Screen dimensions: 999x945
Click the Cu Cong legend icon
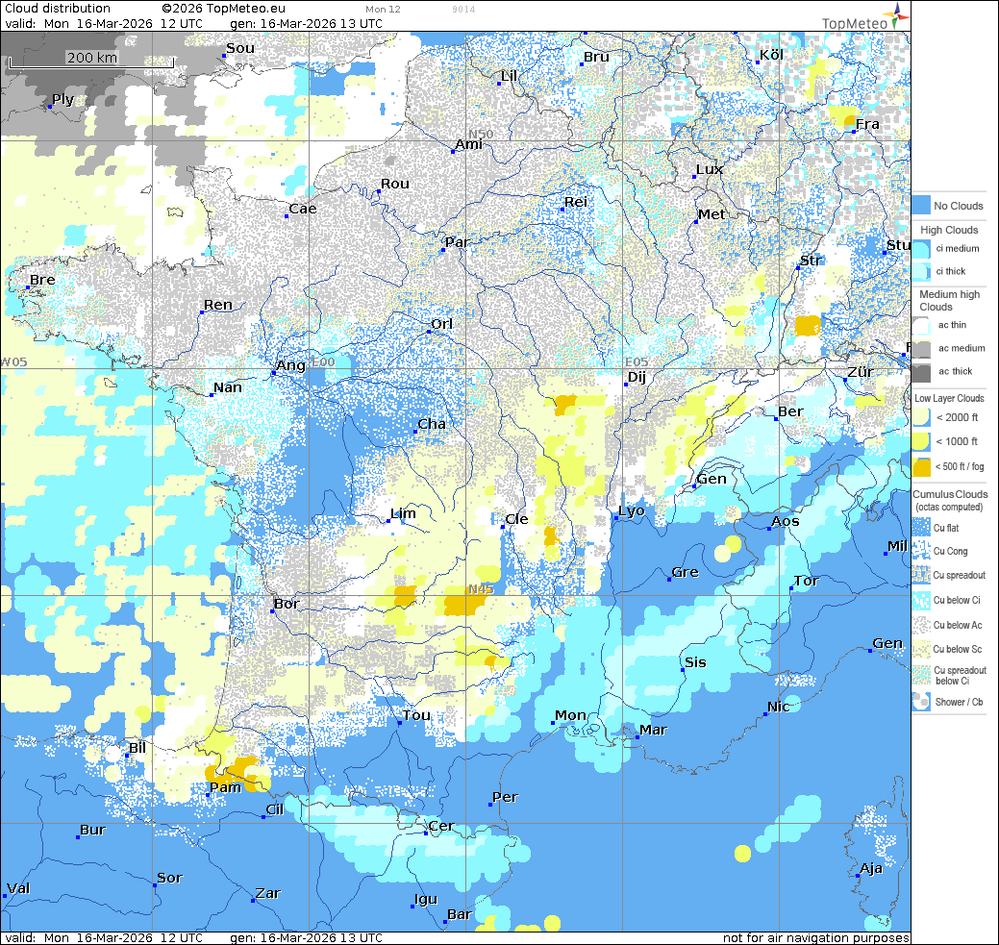(920, 551)
